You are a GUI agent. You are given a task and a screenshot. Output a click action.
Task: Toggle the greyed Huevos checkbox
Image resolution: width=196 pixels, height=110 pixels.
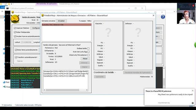click(16, 61)
